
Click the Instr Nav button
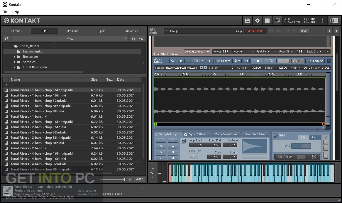[138, 39]
